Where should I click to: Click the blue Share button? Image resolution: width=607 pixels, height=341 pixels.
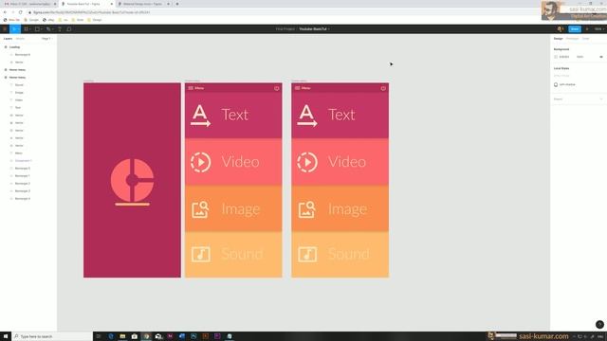[x=575, y=29]
